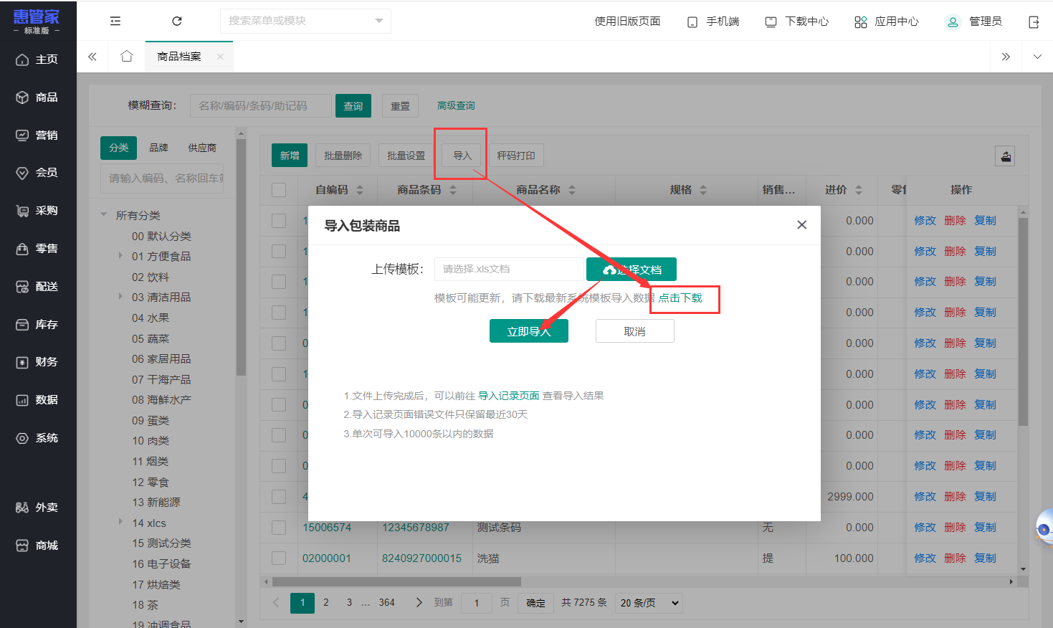Go to page 364
The width and height of the screenshot is (1053, 628).
click(x=387, y=603)
